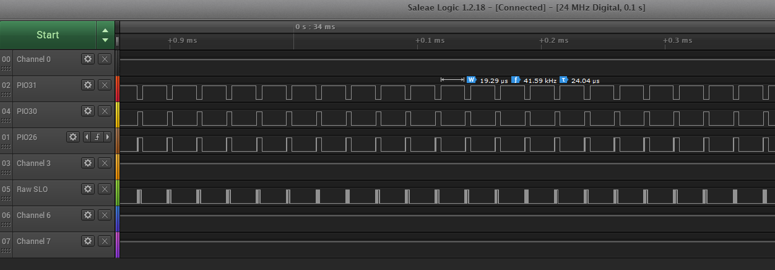Click the down arrow beside Start button
Image resolution: width=775 pixels, height=270 pixels.
(105, 40)
